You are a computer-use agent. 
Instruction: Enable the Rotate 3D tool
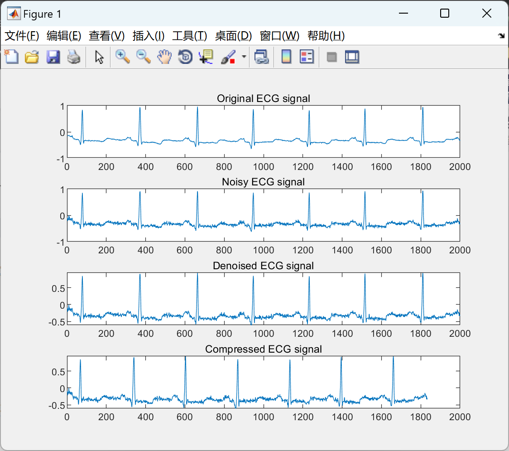(x=185, y=57)
